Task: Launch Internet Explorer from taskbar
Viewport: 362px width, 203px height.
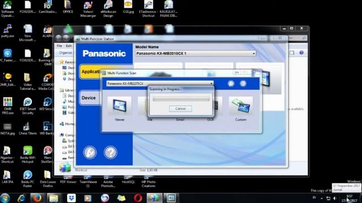Action: pos(21,198)
